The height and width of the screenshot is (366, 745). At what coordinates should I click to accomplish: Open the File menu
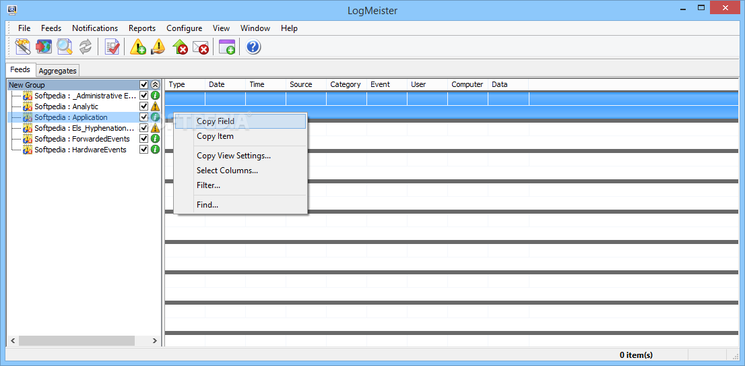[24, 28]
